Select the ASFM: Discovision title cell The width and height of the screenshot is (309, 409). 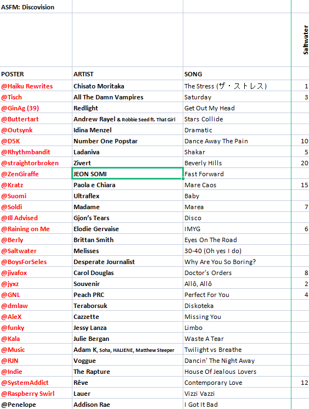pyautogui.click(x=36, y=7)
